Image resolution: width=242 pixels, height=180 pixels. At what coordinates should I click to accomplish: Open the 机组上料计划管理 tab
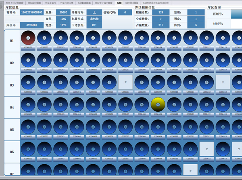coord(14,2)
